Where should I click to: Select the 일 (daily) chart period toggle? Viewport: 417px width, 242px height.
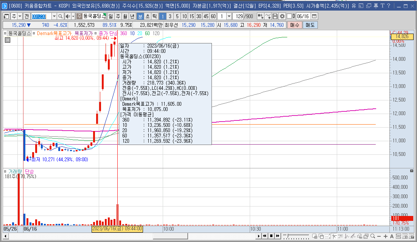point(111,16)
